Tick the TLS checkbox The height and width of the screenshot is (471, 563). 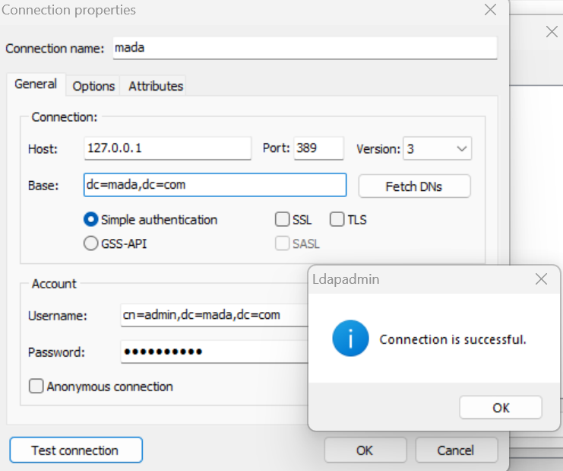(337, 220)
